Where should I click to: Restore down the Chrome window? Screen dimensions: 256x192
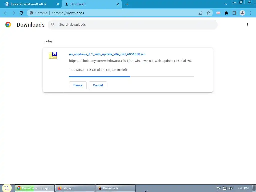tap(241, 2)
